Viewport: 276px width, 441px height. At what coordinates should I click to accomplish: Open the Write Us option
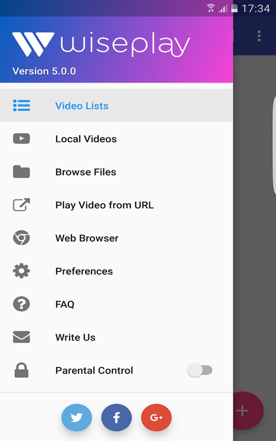click(75, 337)
